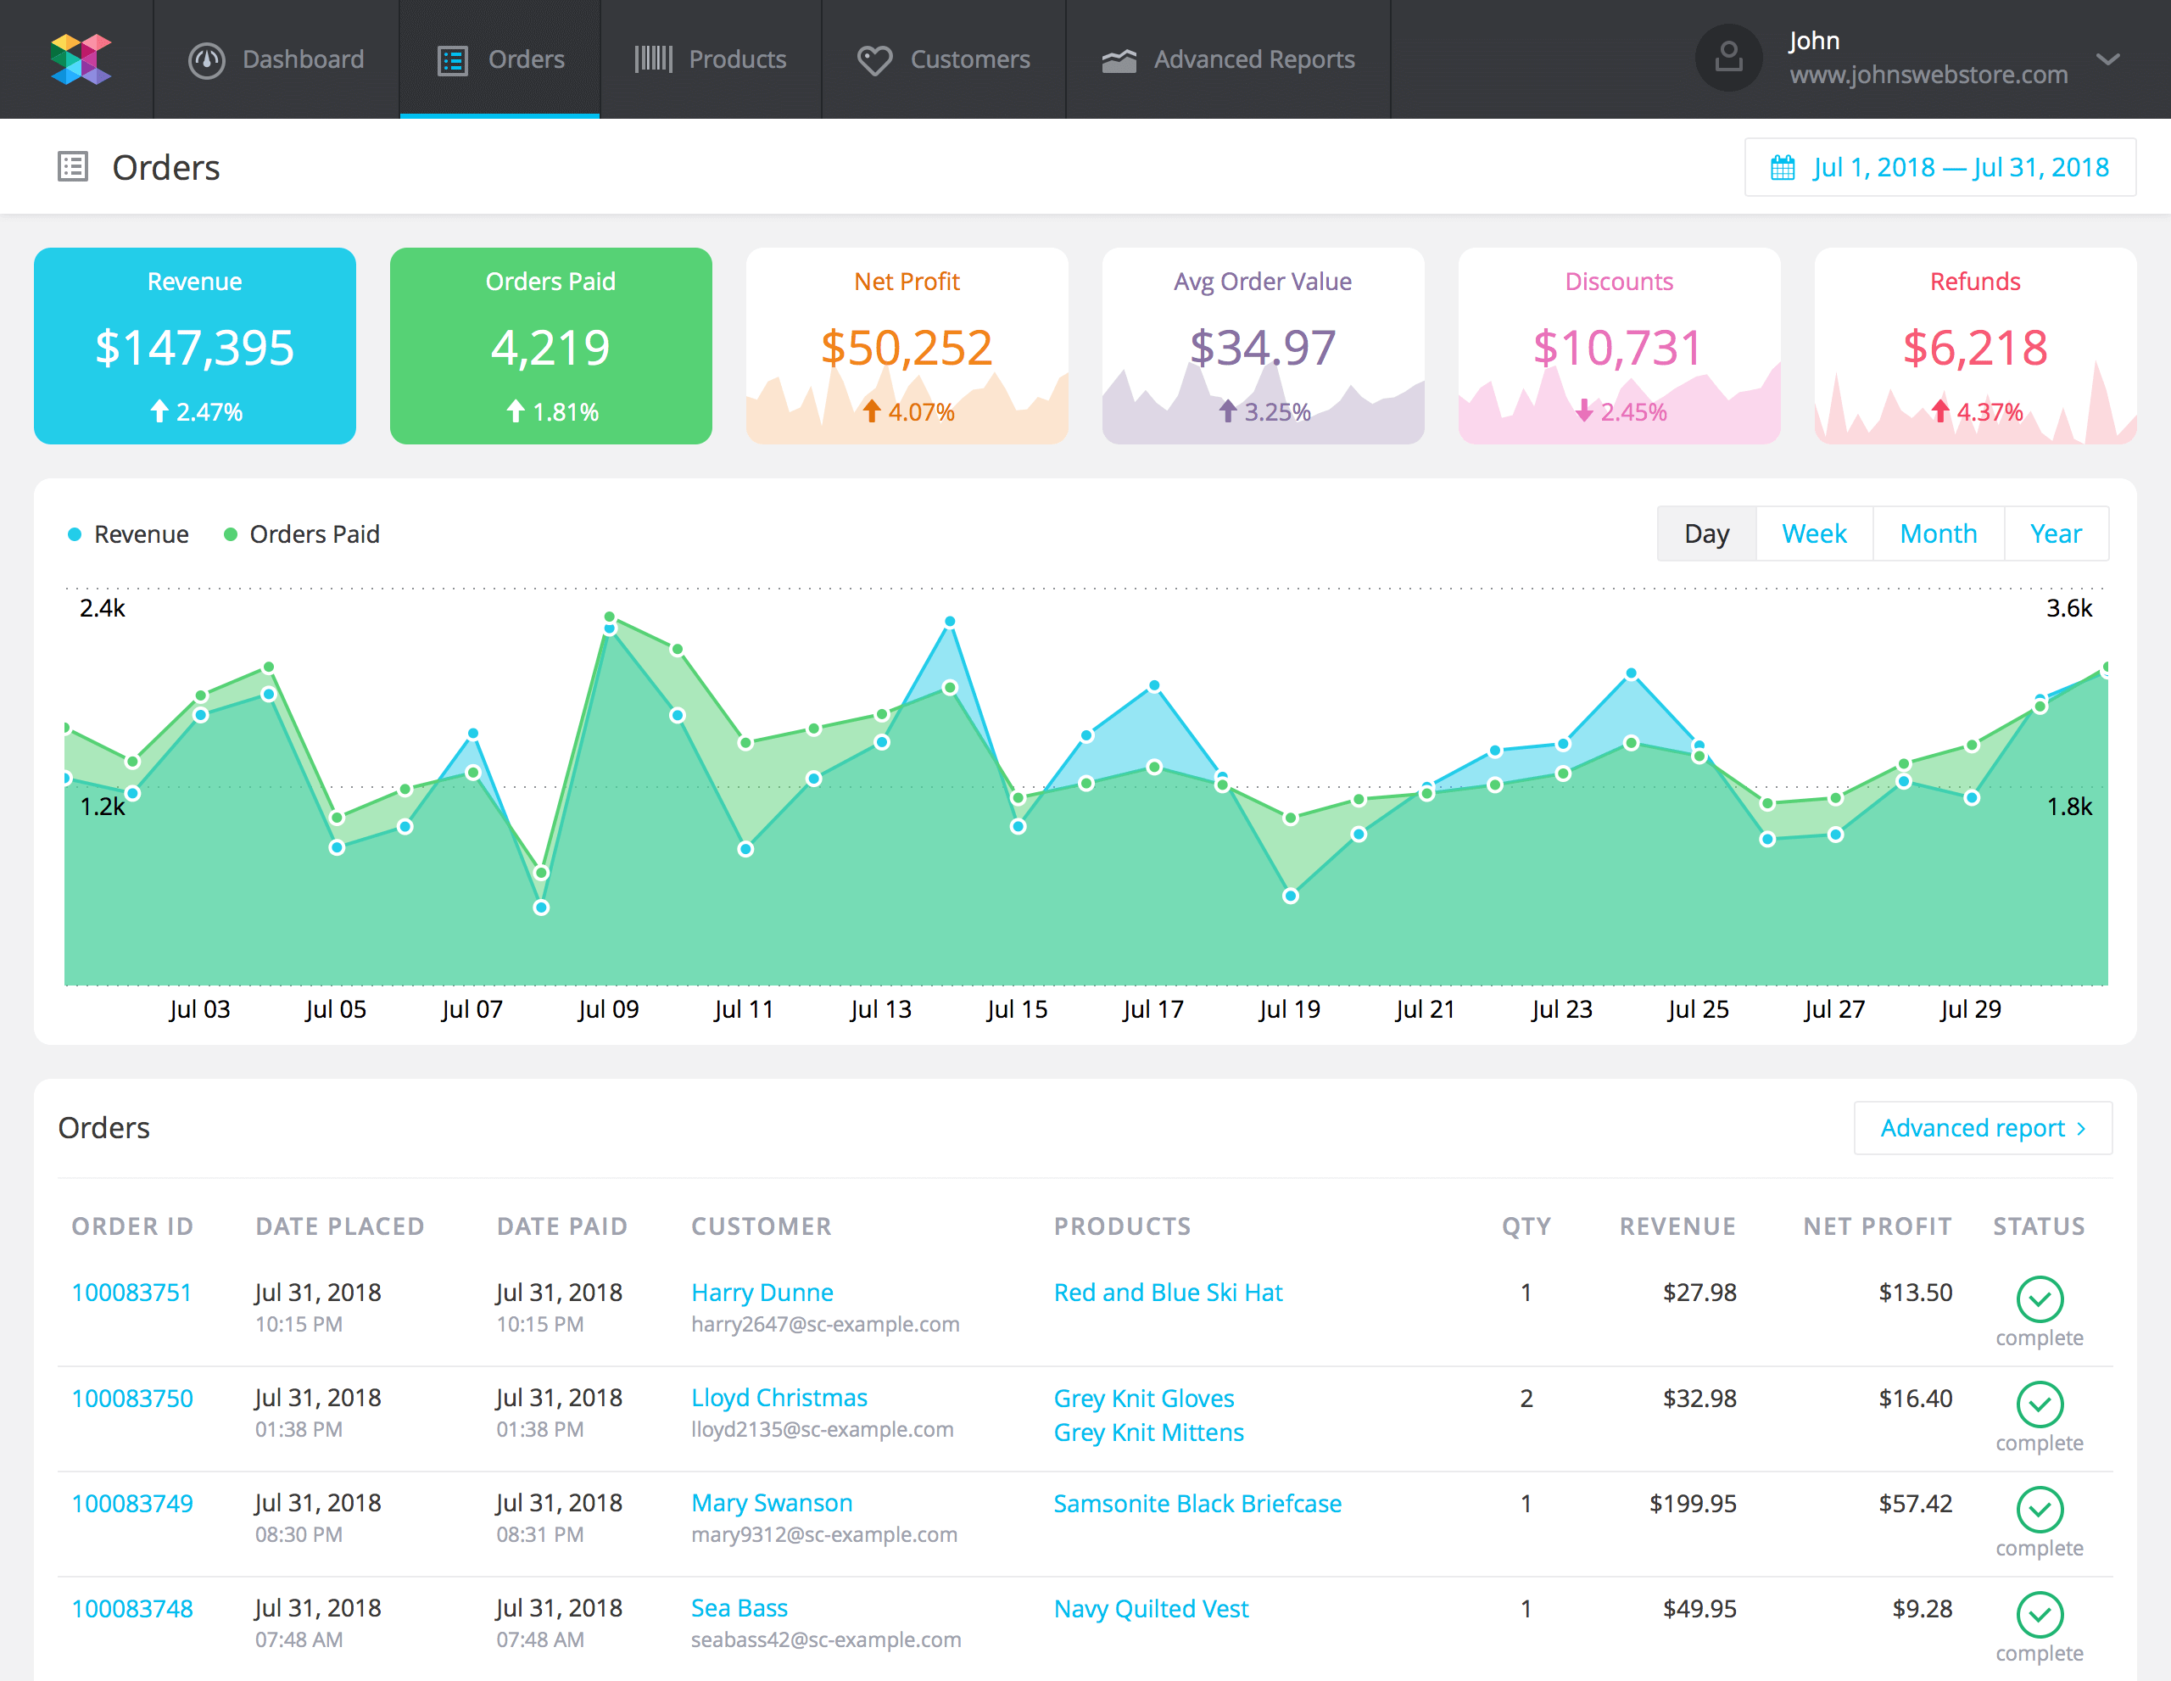Open order 100083751

click(x=131, y=1293)
